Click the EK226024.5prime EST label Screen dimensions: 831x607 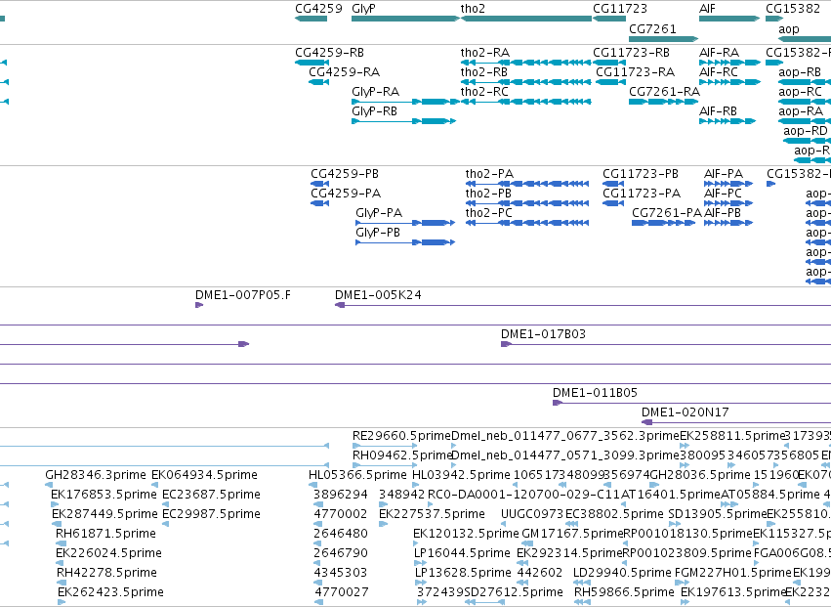click(x=108, y=553)
